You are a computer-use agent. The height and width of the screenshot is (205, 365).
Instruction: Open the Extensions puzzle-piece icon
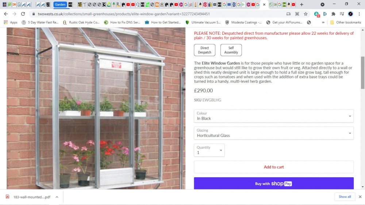coord(333,14)
